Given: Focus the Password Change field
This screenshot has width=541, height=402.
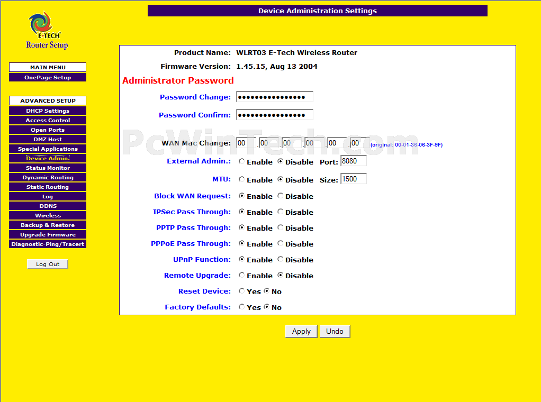Looking at the screenshot, I should (x=275, y=97).
